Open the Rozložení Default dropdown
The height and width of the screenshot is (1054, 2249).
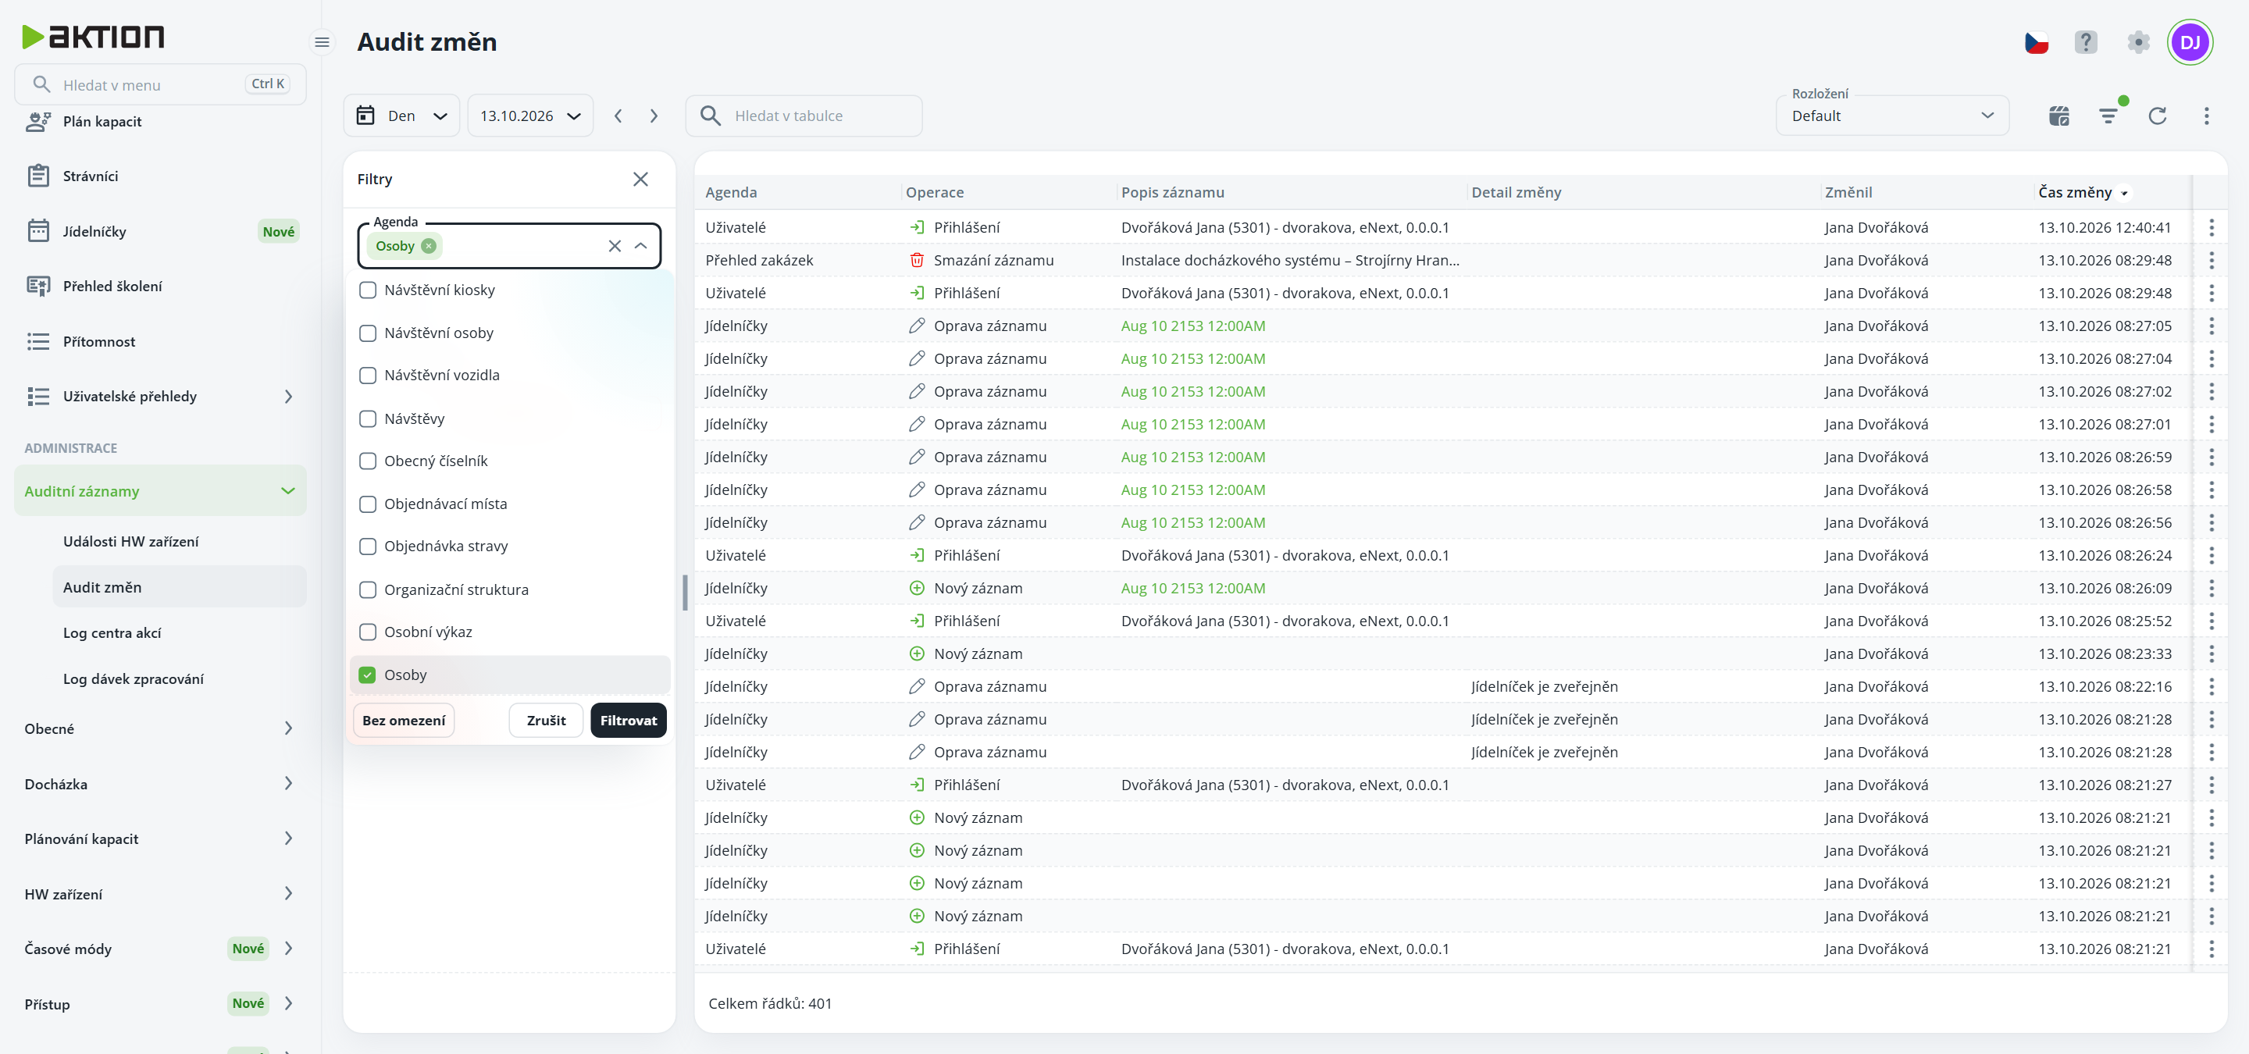(1892, 116)
